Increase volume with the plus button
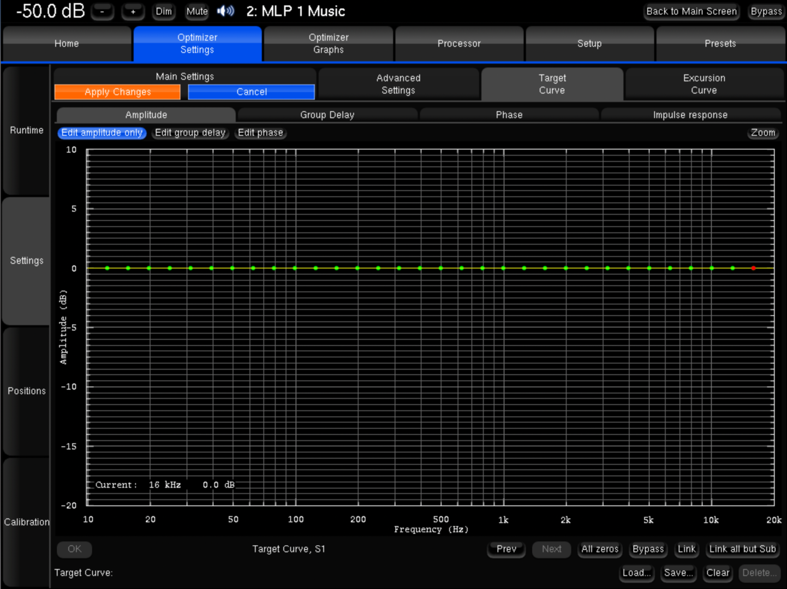 pos(133,11)
